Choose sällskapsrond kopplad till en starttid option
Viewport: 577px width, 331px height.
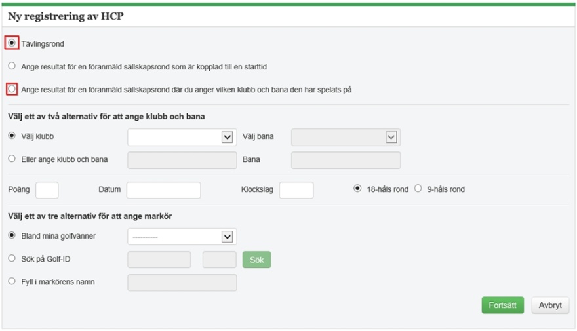click(12, 66)
